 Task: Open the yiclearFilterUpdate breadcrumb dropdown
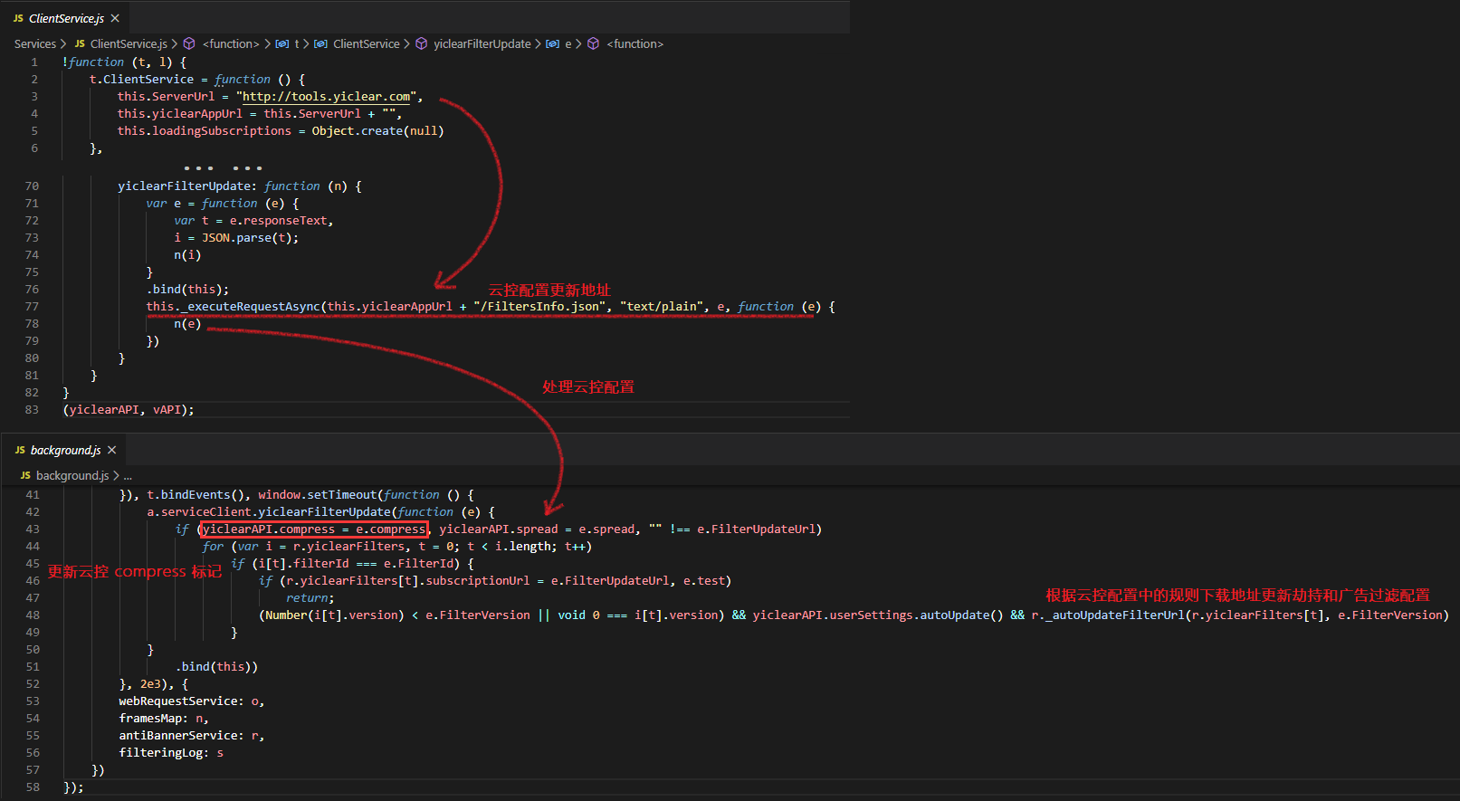tap(482, 43)
